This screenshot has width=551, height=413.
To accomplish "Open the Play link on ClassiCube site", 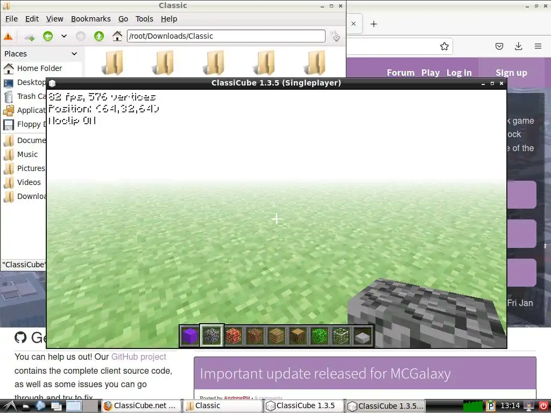I will 430,73.
